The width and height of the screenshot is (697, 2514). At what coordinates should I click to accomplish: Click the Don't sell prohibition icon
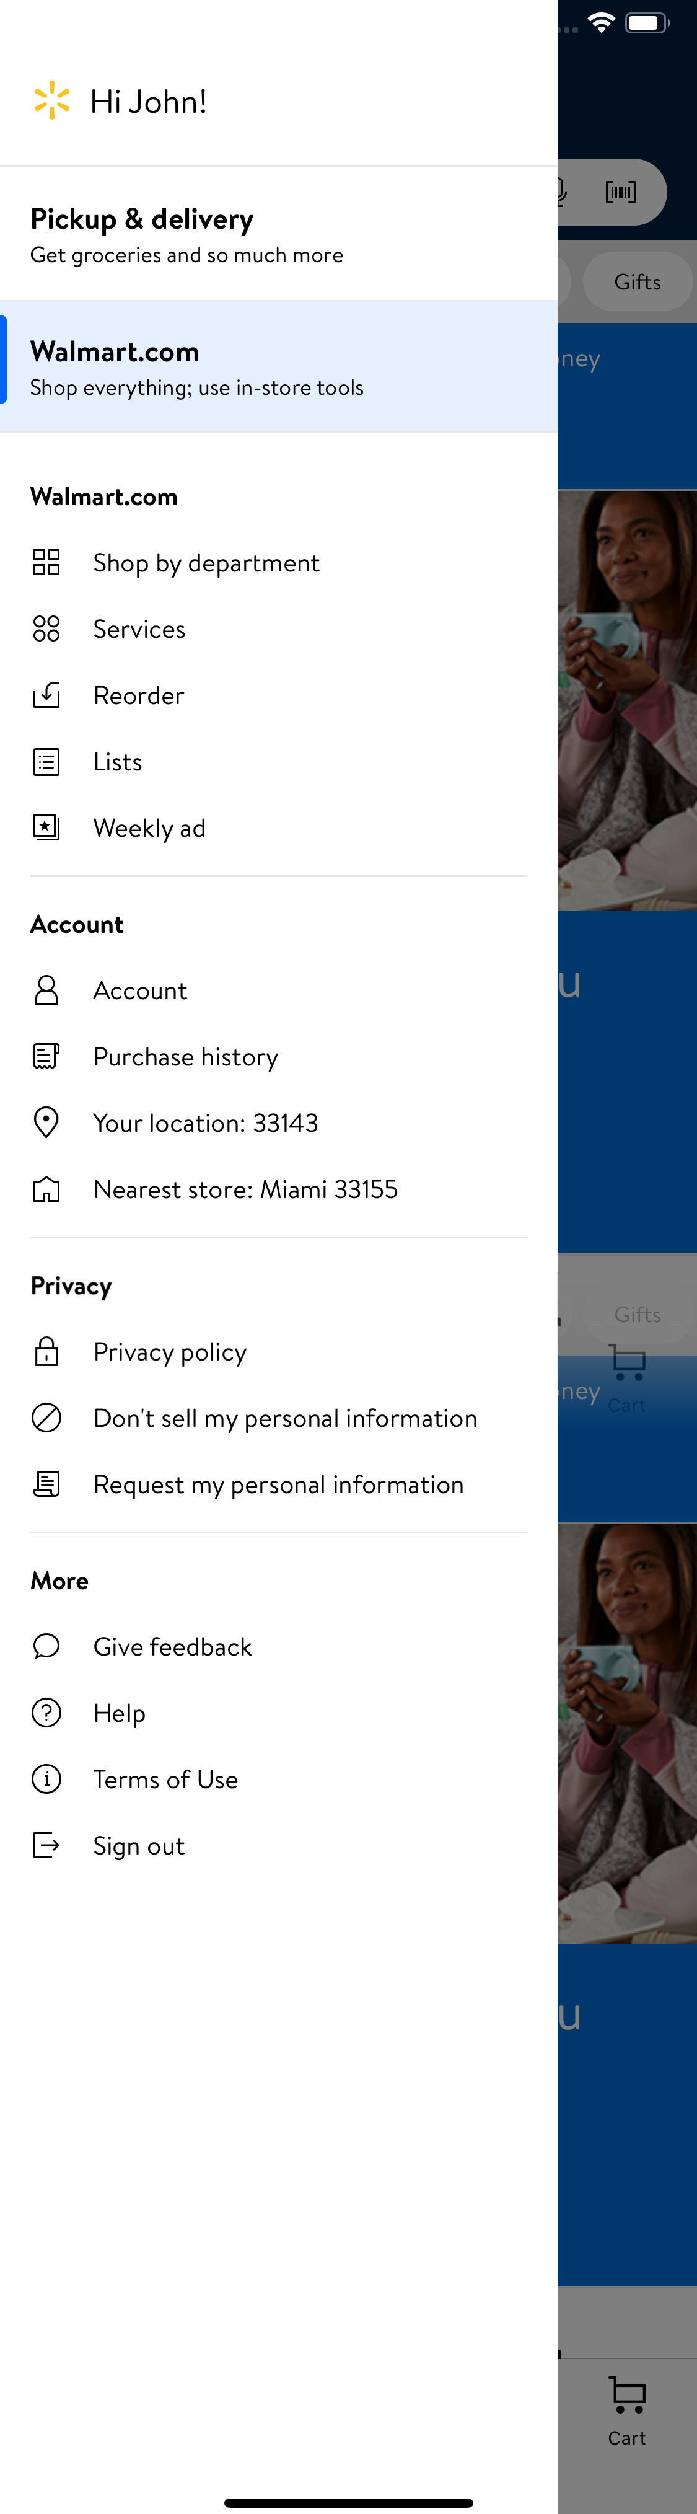(x=46, y=1417)
